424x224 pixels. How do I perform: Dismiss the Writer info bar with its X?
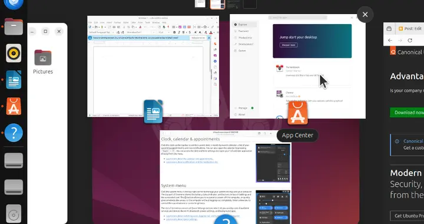[x=208, y=38]
